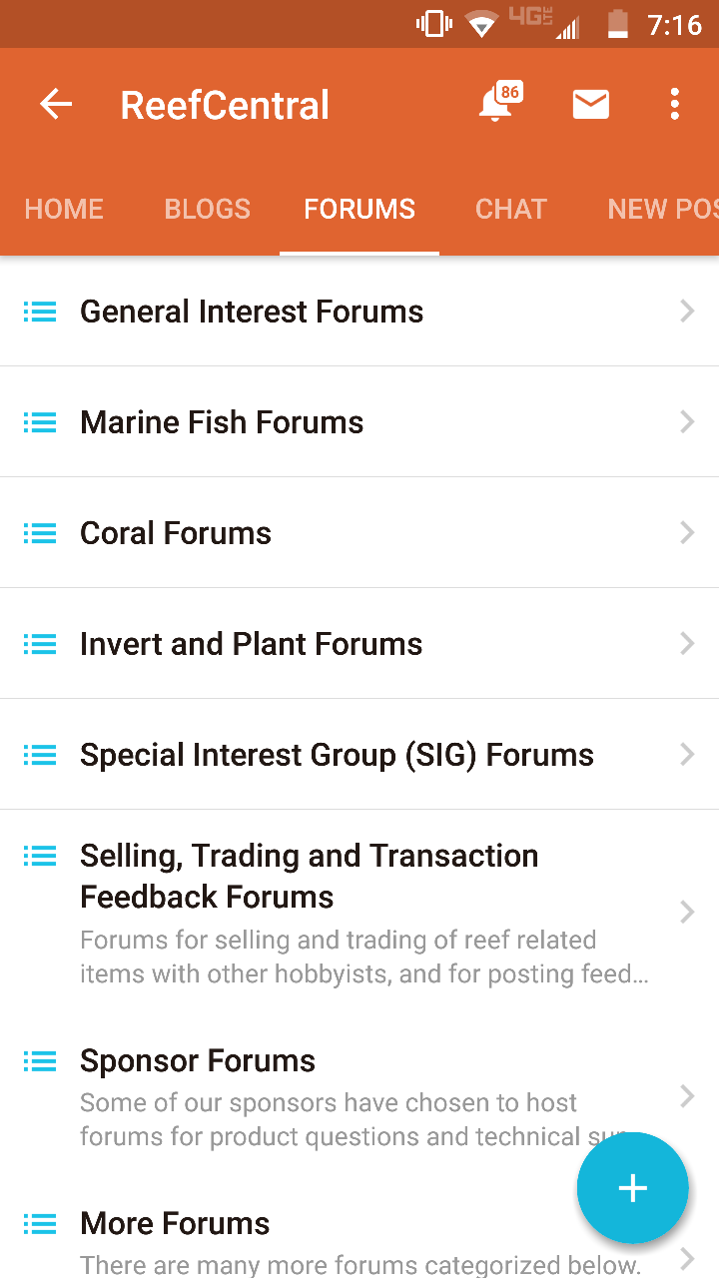This screenshot has height=1278, width=719.
Task: Expand Selling, Trading and Transaction Feedback chevron
Action: pyautogui.click(x=687, y=912)
